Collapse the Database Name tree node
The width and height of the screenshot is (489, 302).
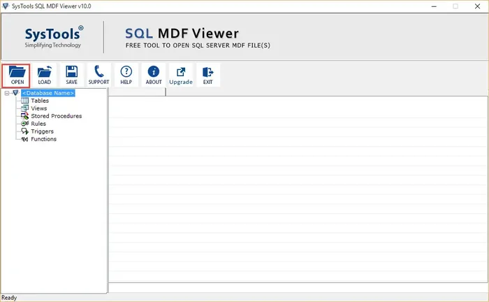click(x=7, y=93)
